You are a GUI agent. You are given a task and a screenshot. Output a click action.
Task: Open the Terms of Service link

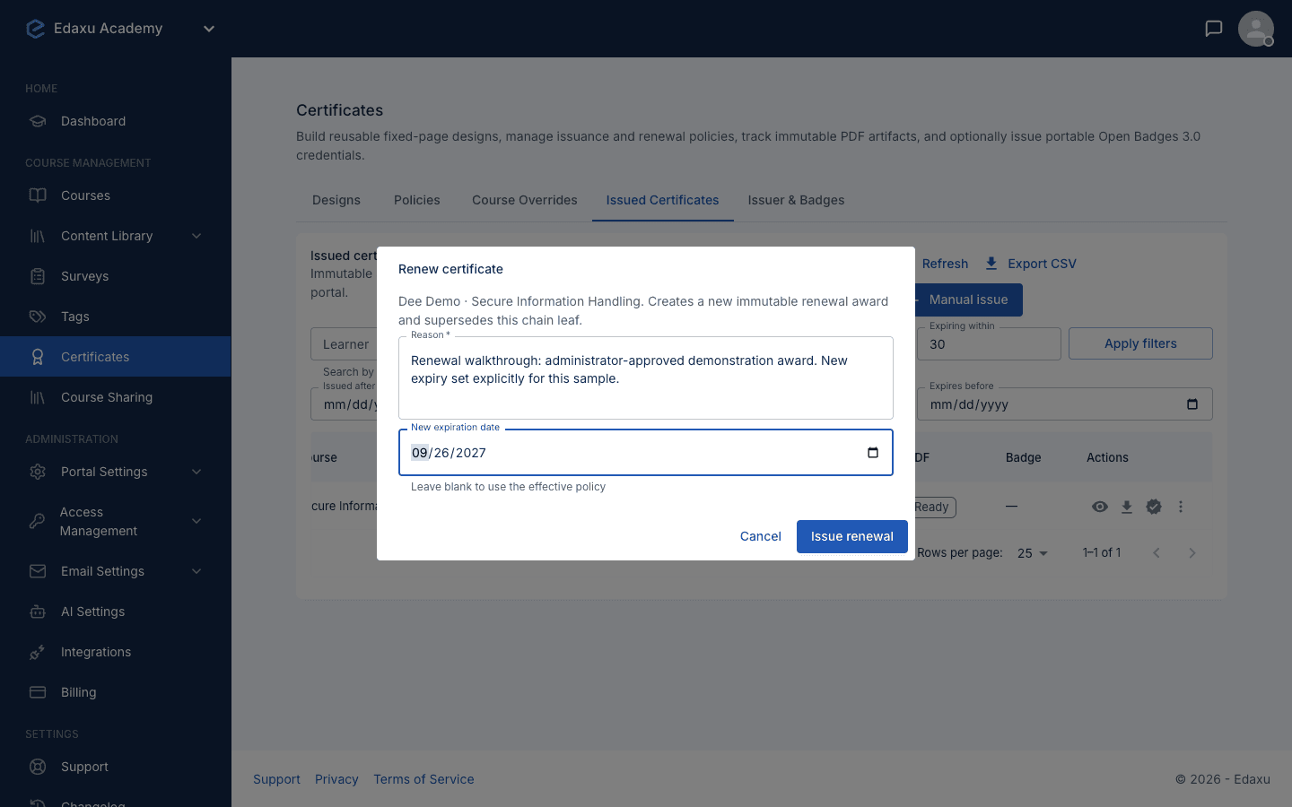[423, 779]
